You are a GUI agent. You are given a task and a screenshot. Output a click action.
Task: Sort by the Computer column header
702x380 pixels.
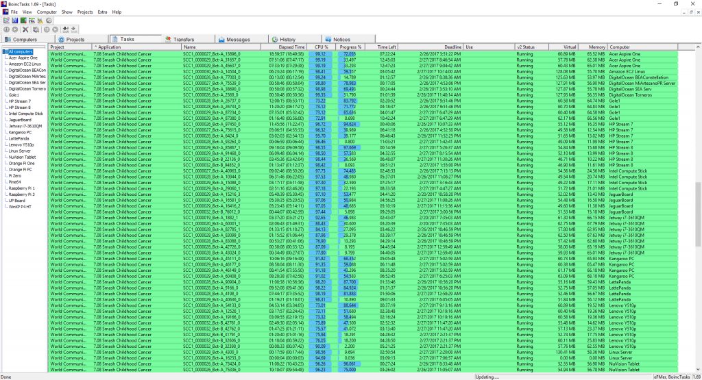pos(642,47)
